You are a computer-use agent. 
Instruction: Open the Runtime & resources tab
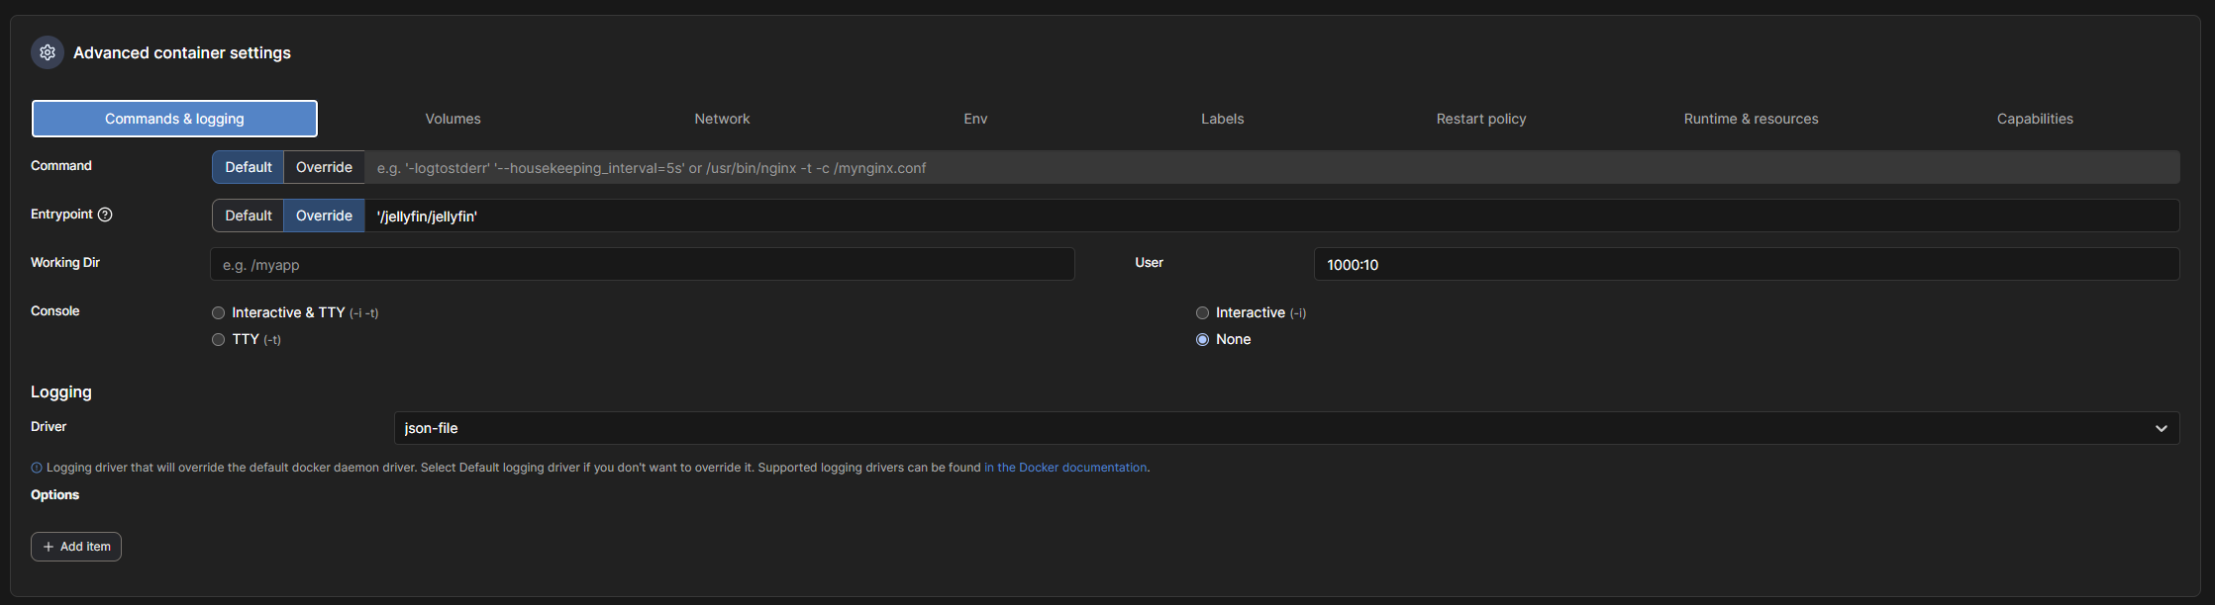pos(1751,119)
